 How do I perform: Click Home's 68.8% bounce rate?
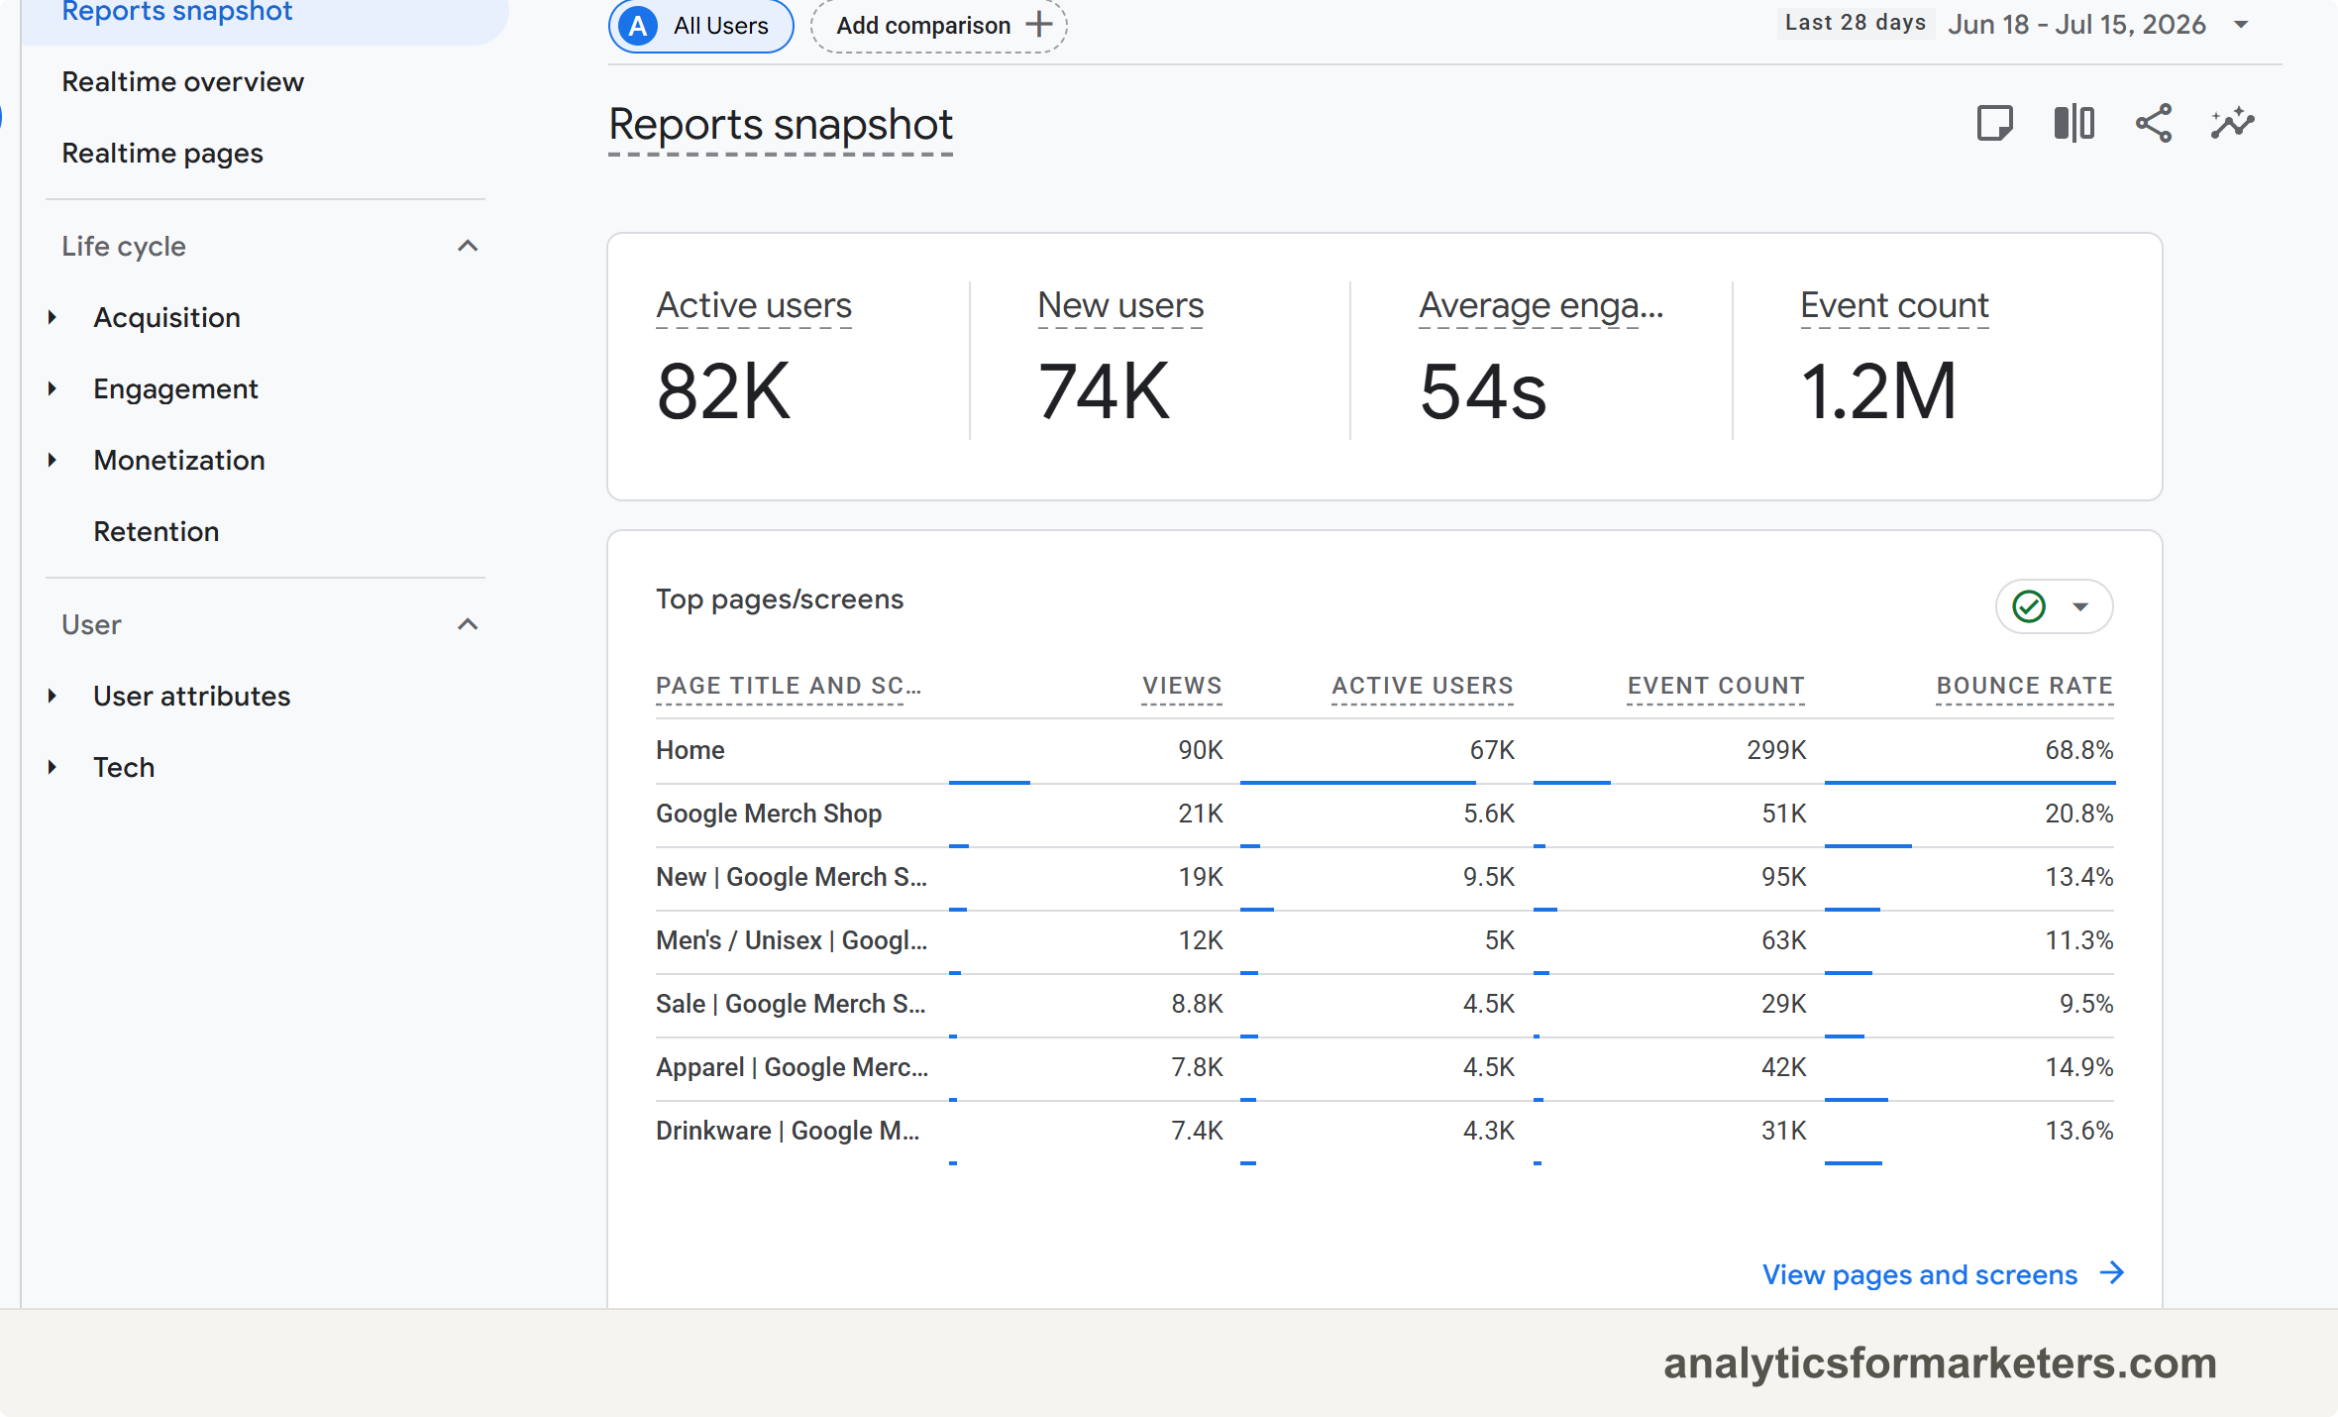point(2078,750)
